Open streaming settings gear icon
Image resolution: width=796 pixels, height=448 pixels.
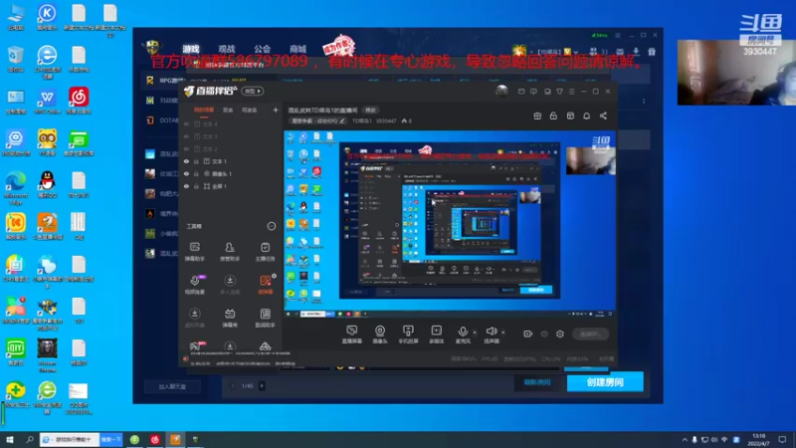click(x=560, y=334)
